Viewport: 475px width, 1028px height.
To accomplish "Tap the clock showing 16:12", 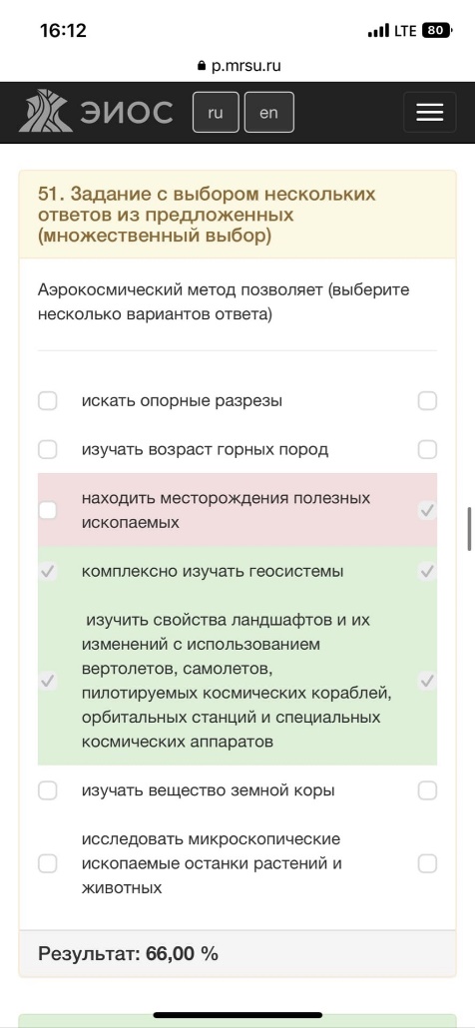I will 63,31.
